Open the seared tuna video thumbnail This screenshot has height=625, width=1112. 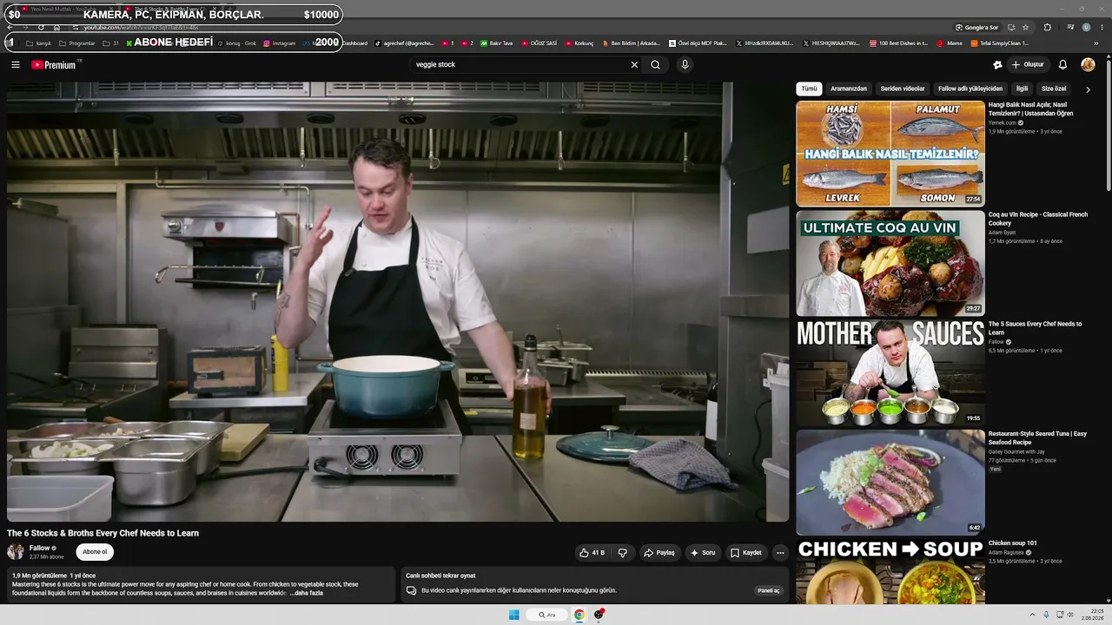coord(890,483)
